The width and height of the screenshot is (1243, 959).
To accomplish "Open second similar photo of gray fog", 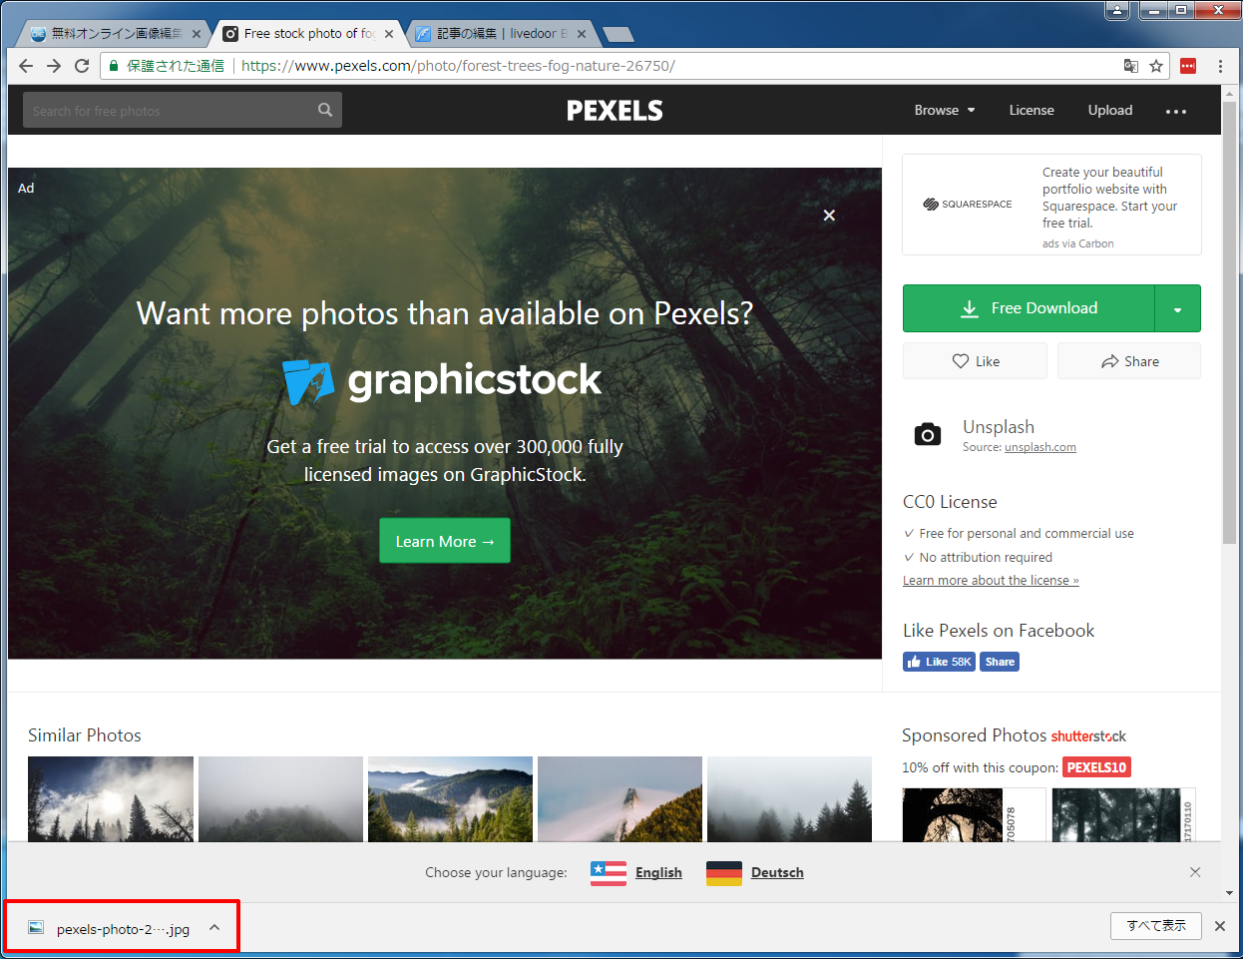I will coord(280,799).
